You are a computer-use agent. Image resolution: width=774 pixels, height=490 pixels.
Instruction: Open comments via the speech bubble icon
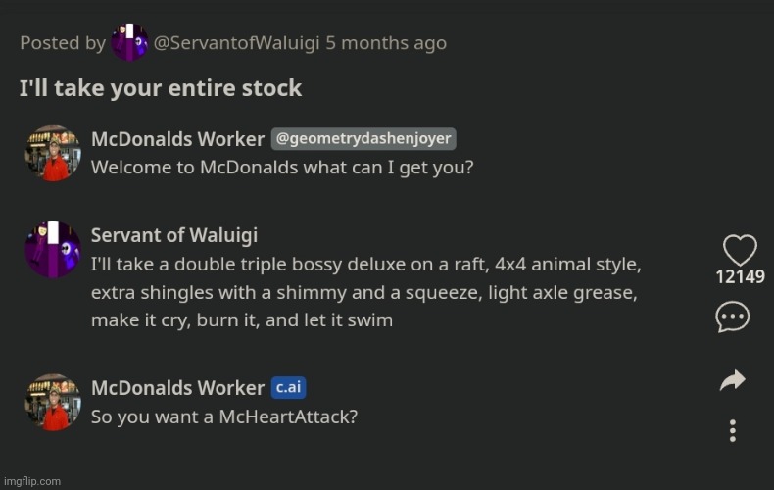(733, 317)
